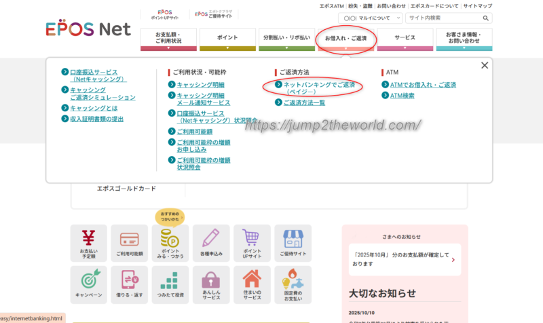The width and height of the screenshot is (543, 323).
Task: Expand the 分割払い・リボ払い menu
Action: pyautogui.click(x=286, y=39)
